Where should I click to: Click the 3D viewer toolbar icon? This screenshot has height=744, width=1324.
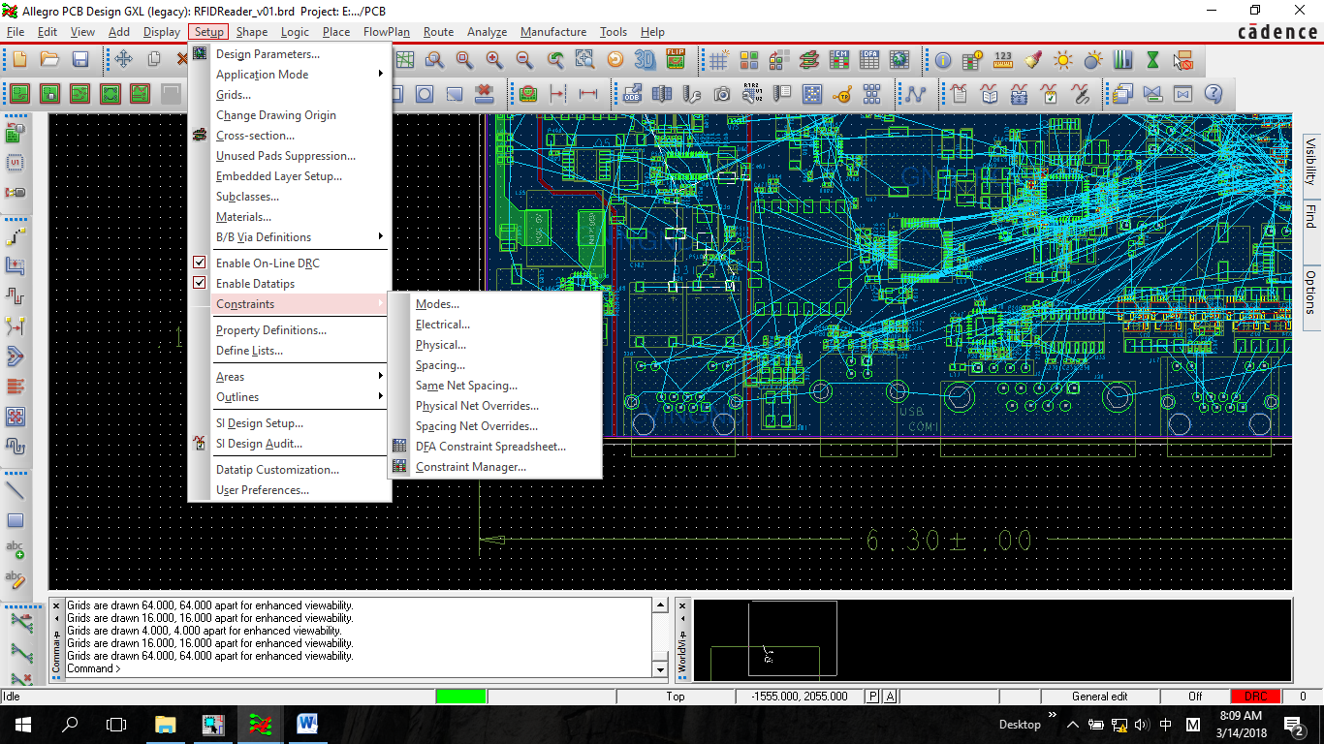(645, 60)
